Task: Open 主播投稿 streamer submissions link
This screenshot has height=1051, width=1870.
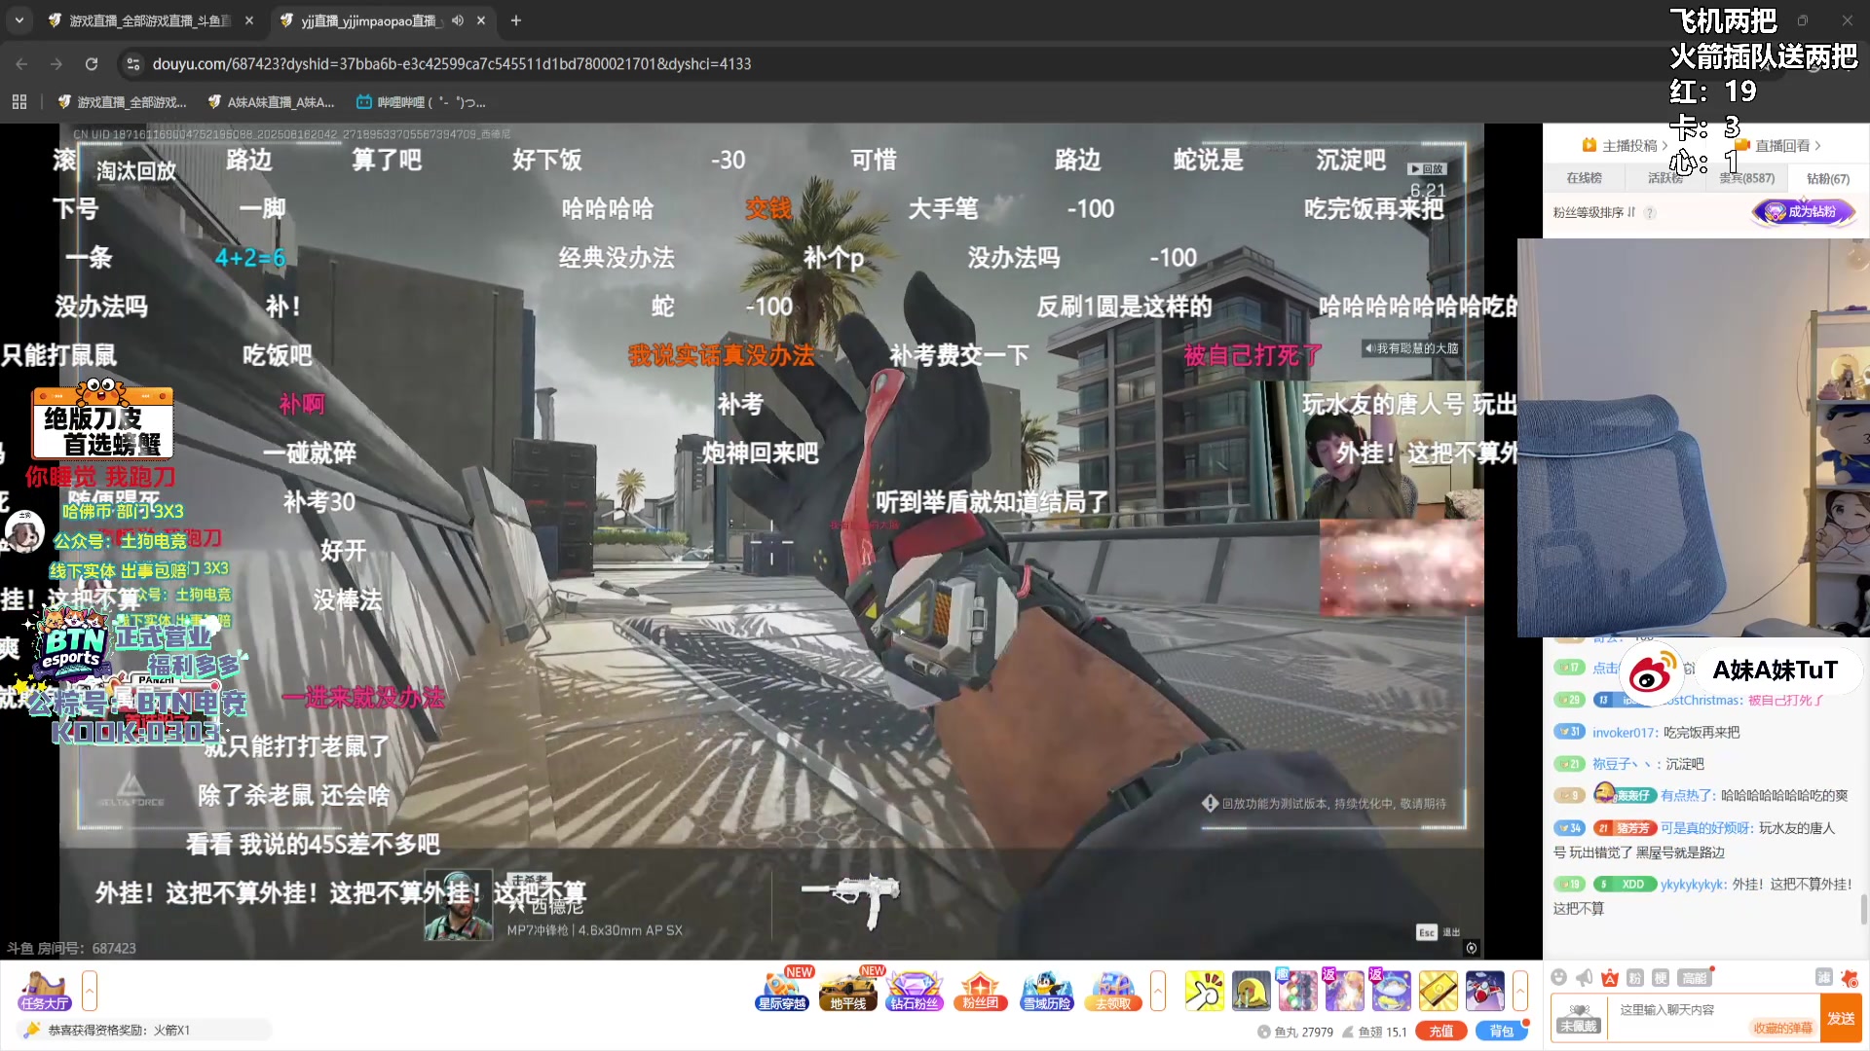Action: point(1625,146)
